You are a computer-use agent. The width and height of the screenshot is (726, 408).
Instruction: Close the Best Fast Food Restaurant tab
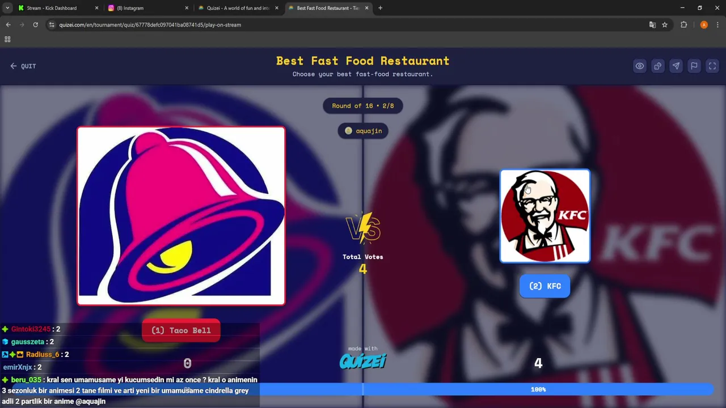click(x=366, y=8)
